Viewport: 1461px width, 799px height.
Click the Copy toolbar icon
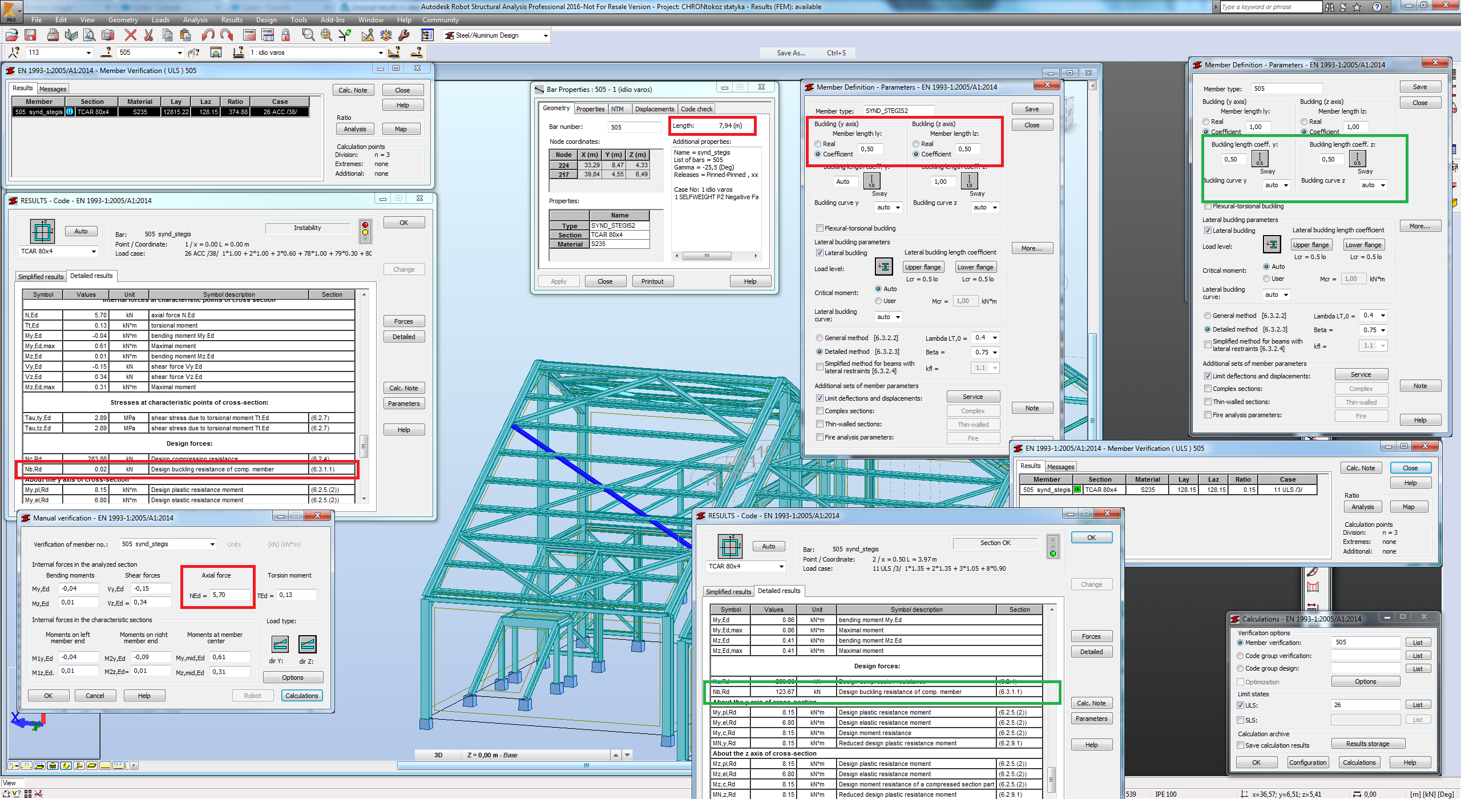[x=167, y=35]
